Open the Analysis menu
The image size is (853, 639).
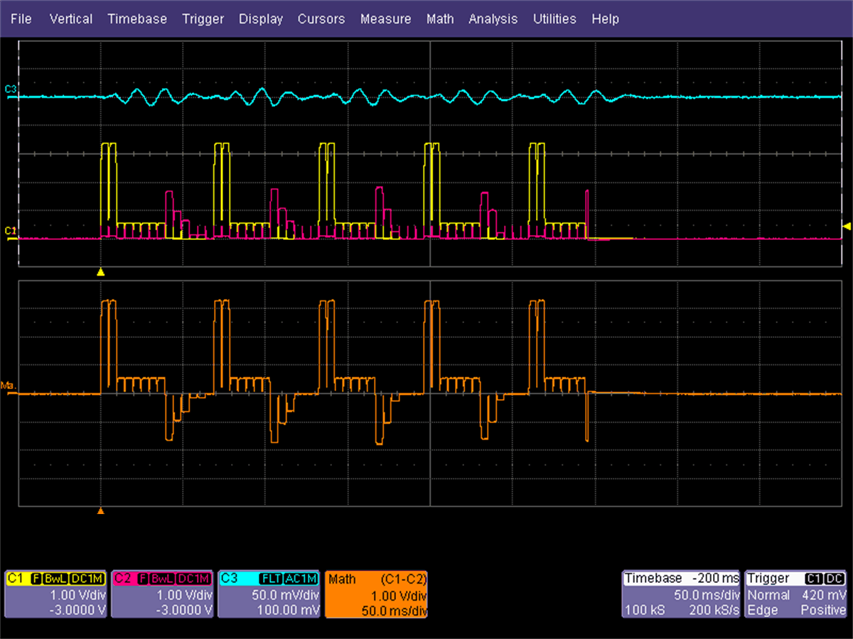pyautogui.click(x=493, y=19)
